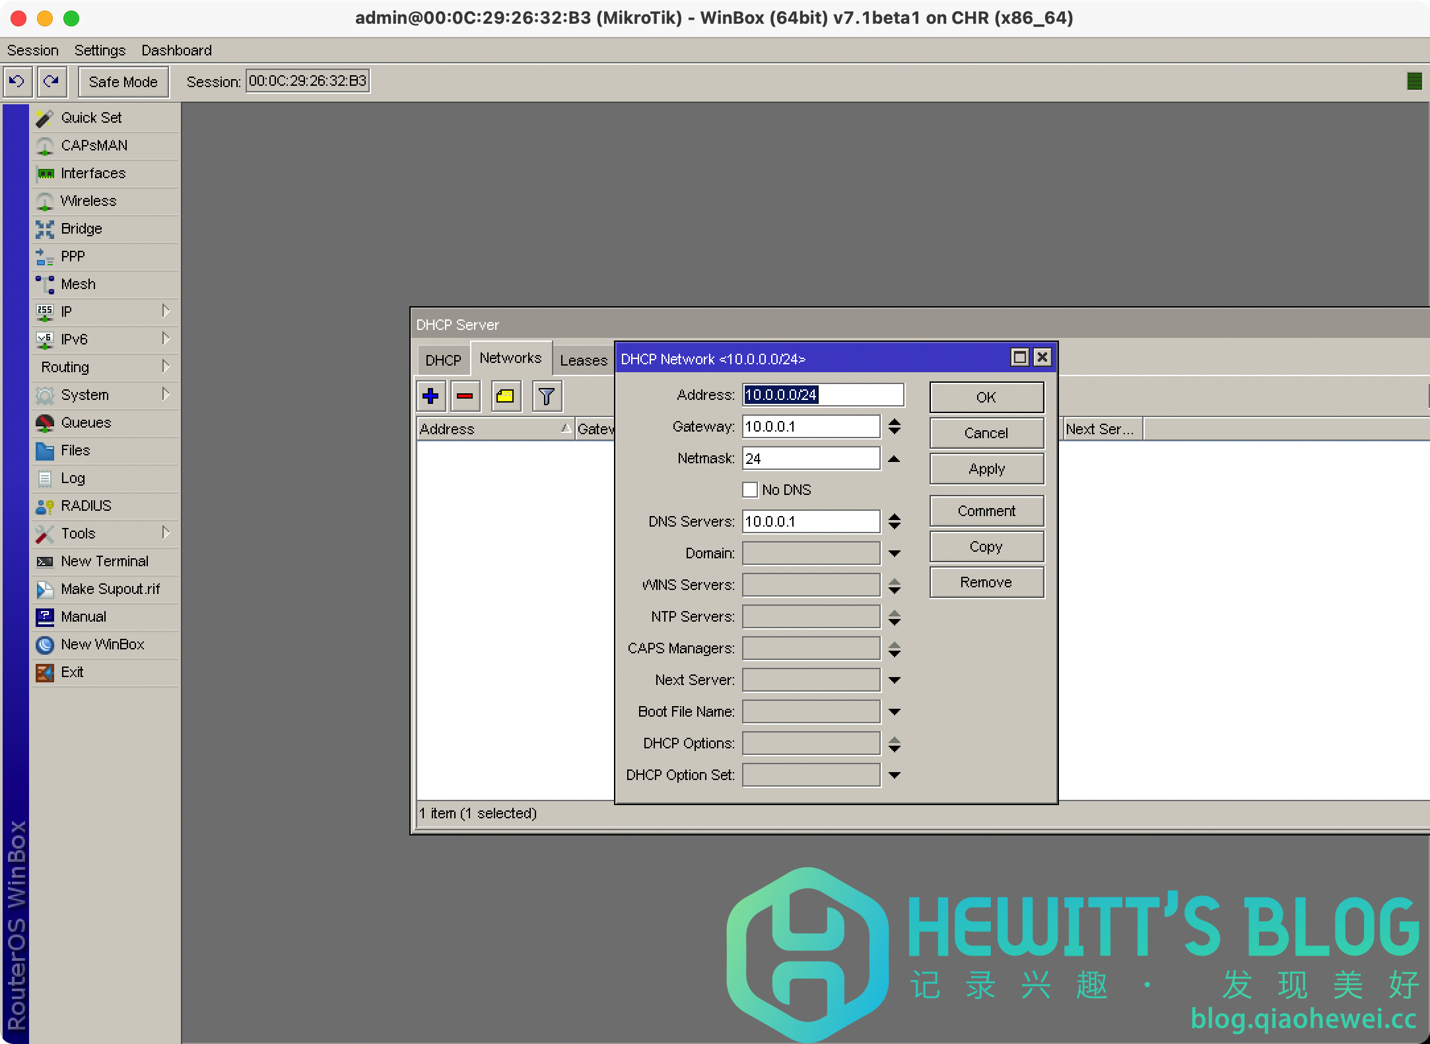1430x1044 pixels.
Task: Open the Bridge sidebar item
Action: coord(81,228)
